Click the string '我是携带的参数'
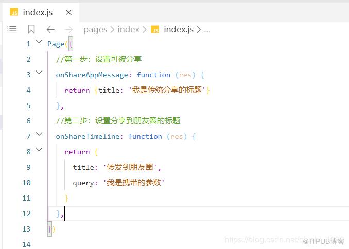The height and width of the screenshot is (249, 349). point(134,183)
